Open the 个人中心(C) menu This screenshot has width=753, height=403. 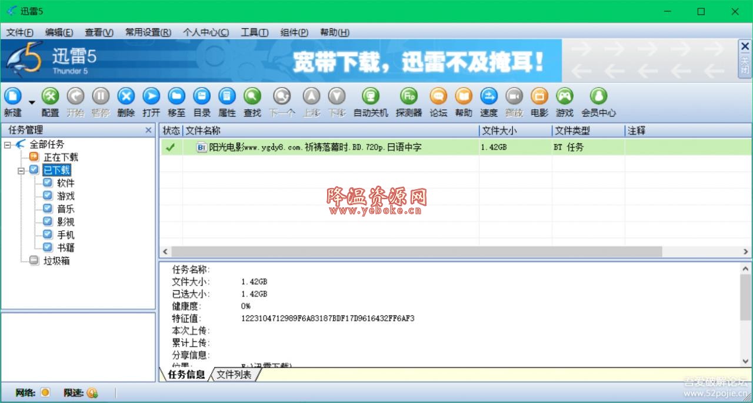click(x=206, y=32)
